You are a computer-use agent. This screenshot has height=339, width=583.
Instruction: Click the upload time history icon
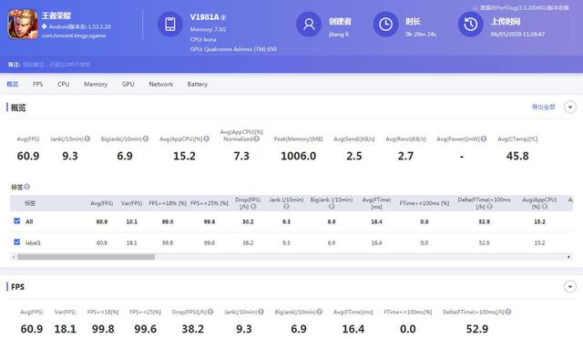pos(470,25)
